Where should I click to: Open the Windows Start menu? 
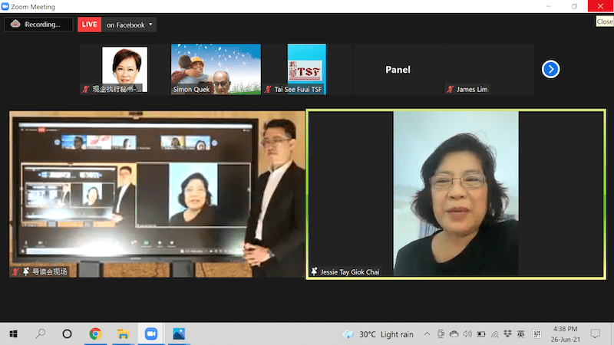[x=13, y=334]
